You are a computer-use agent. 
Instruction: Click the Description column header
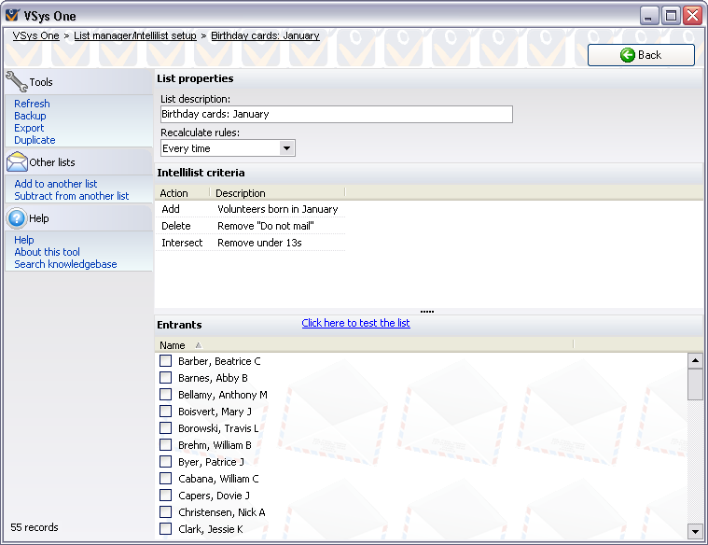(x=277, y=193)
